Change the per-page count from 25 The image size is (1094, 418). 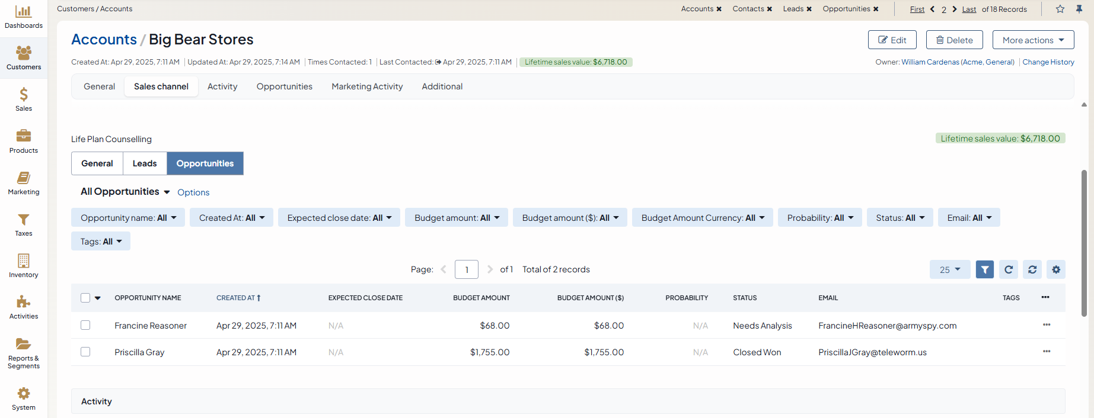(949, 269)
